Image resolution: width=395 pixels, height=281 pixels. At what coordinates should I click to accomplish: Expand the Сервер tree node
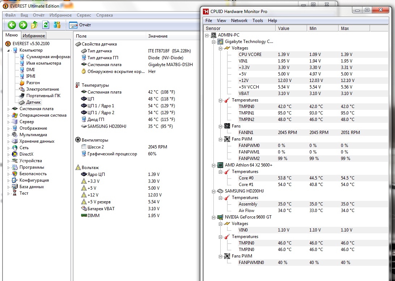[8, 122]
